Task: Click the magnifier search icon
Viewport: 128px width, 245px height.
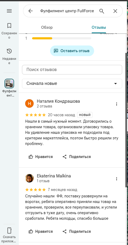Action: pos(102,11)
